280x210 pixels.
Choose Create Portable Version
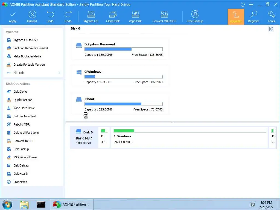tap(29, 65)
